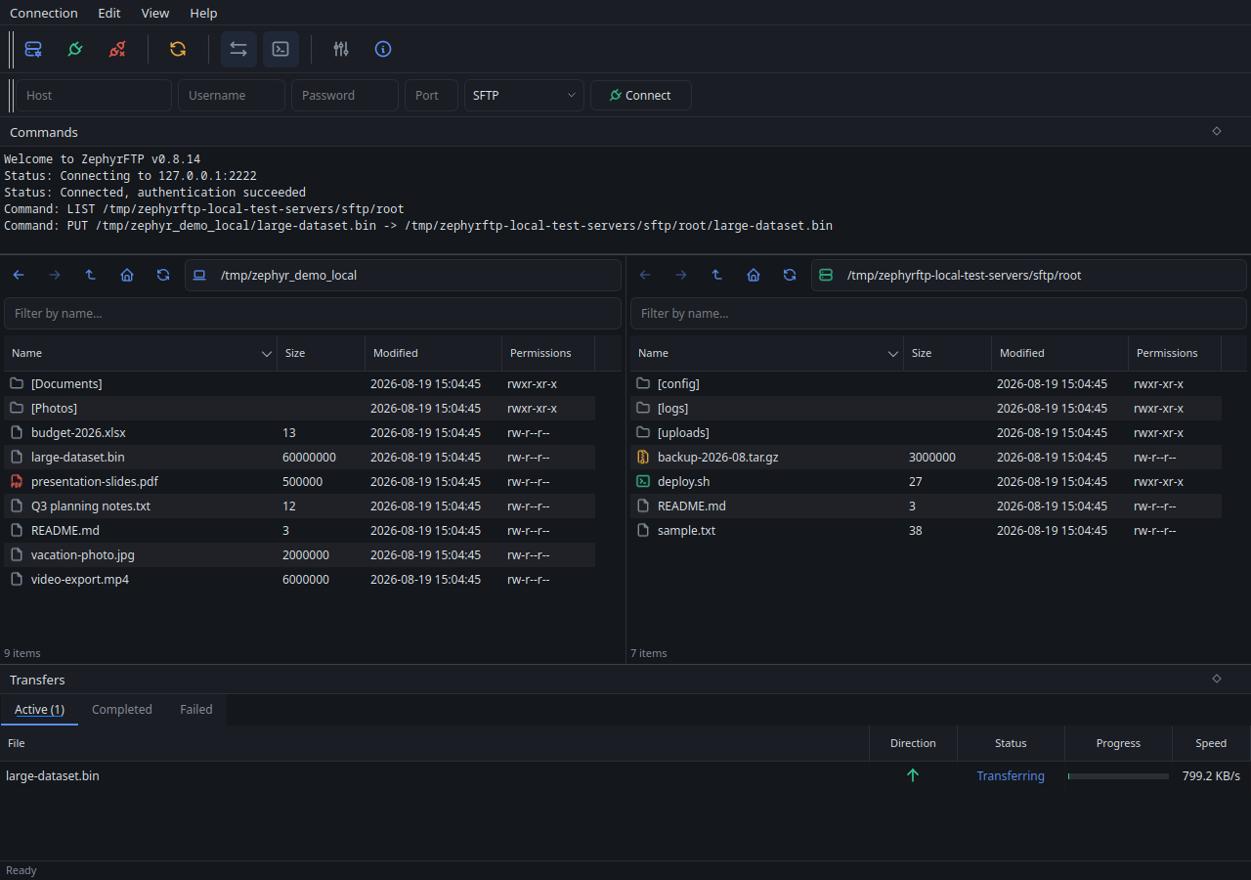Go forward in the remote pane

click(x=681, y=275)
